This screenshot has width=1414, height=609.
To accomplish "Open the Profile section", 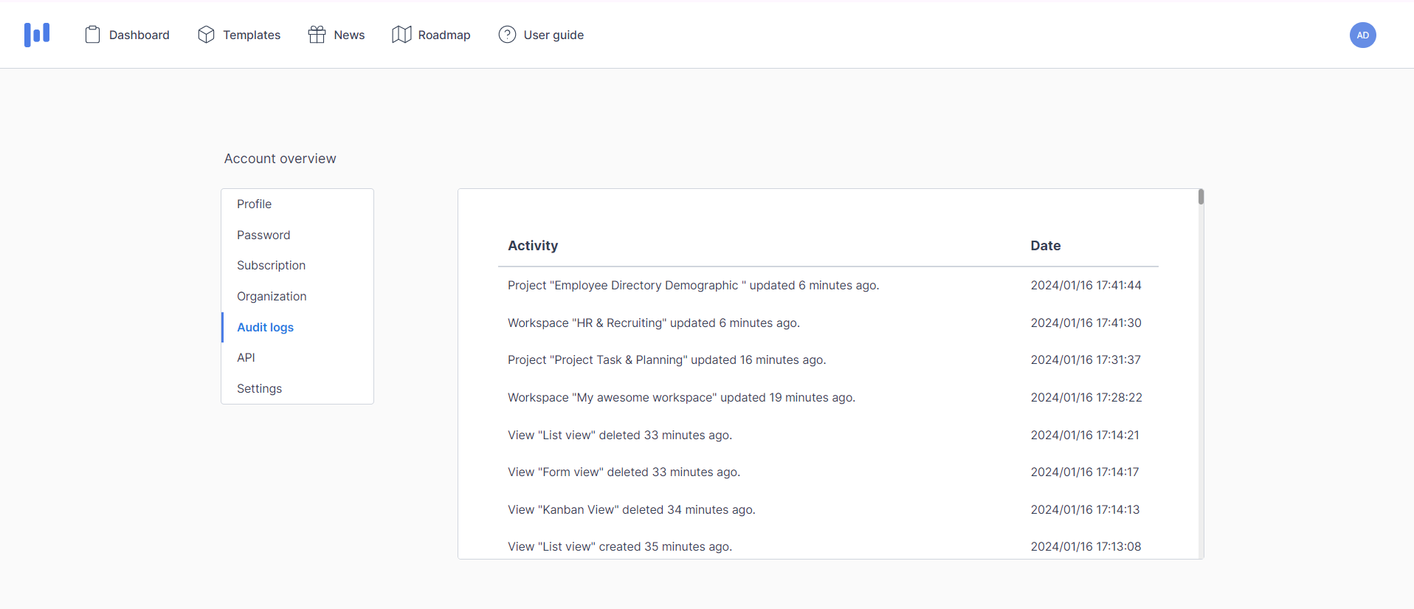I will pos(254,204).
